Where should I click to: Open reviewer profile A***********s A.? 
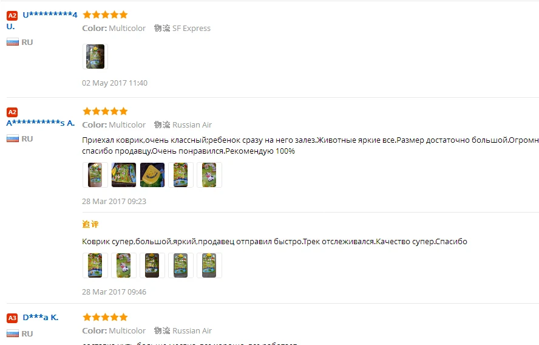pos(41,123)
